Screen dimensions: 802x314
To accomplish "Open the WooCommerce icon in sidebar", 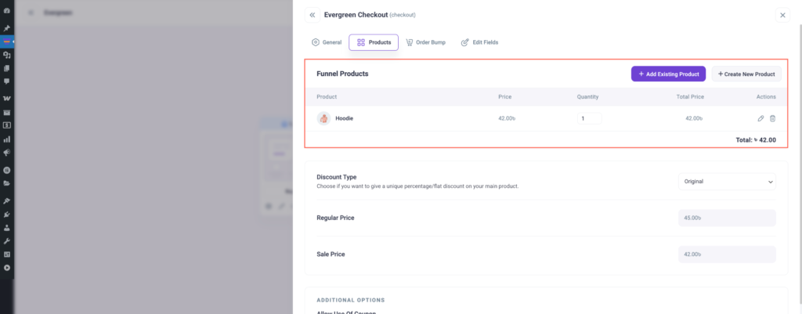I will (x=6, y=98).
